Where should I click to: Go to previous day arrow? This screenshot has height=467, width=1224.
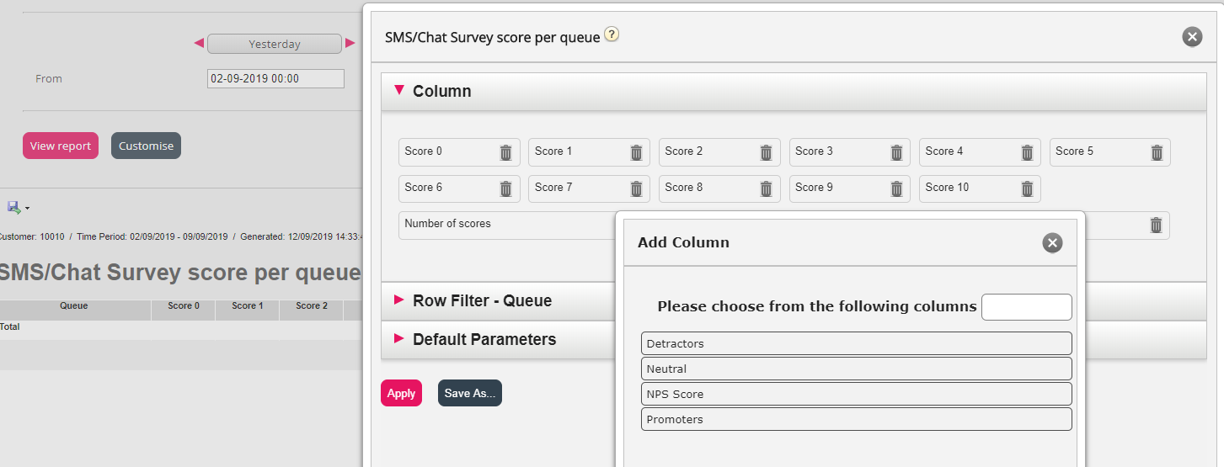(x=199, y=44)
